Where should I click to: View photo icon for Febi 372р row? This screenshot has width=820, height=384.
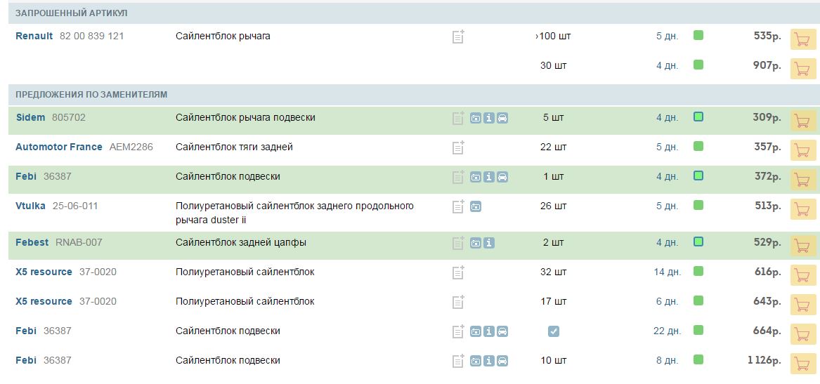(x=476, y=177)
